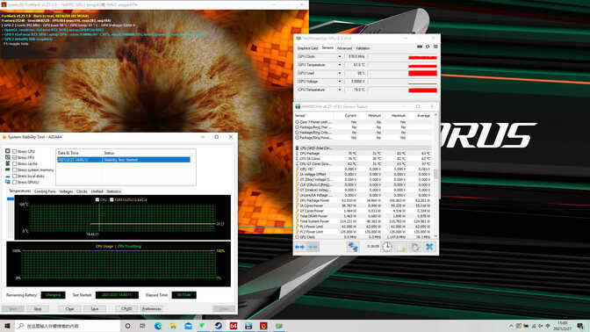This screenshot has width=590, height=332.
Task: Open the Voltages tab
Action: click(66, 191)
